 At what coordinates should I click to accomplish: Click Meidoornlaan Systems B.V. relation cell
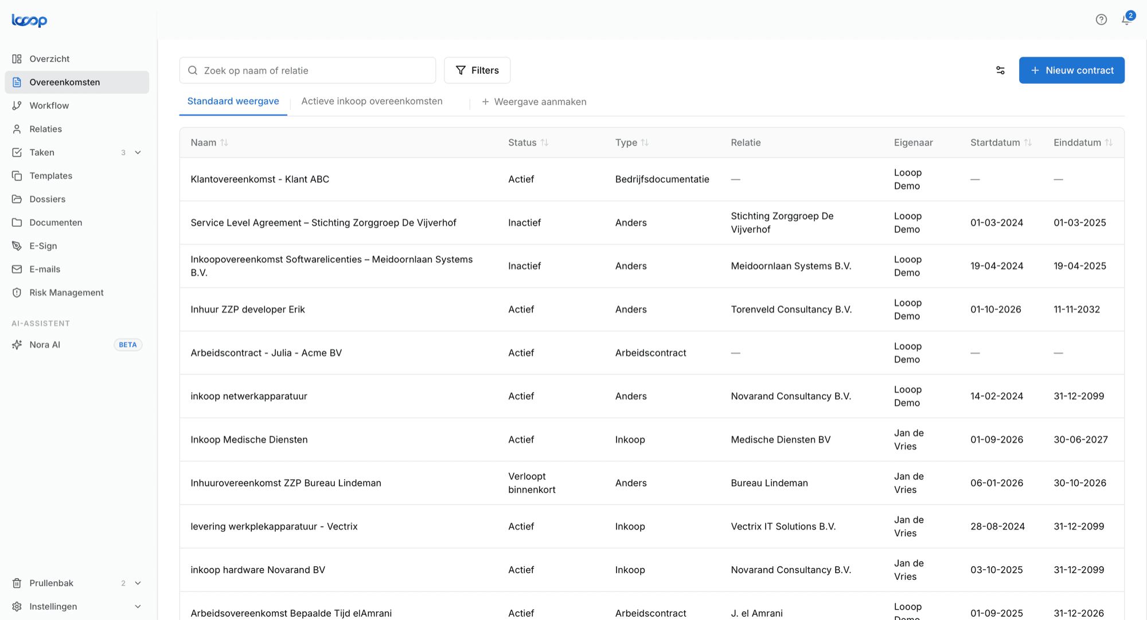click(791, 266)
